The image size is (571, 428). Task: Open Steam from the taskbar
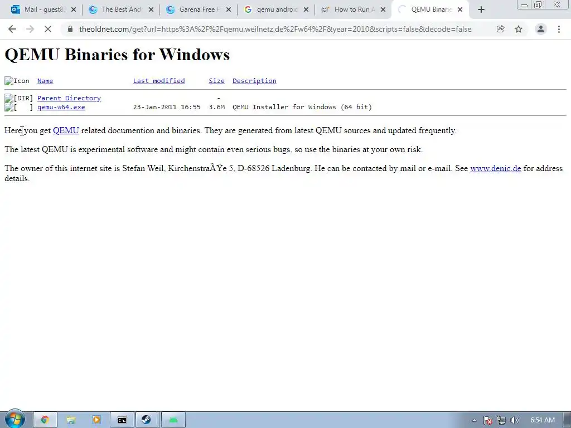pyautogui.click(x=147, y=420)
